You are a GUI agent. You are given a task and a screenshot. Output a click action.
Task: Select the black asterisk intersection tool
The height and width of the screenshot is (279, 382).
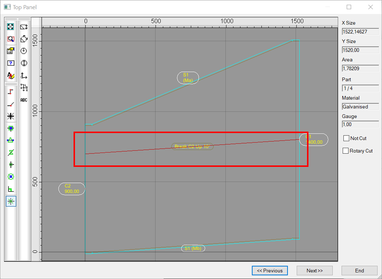pos(10,116)
